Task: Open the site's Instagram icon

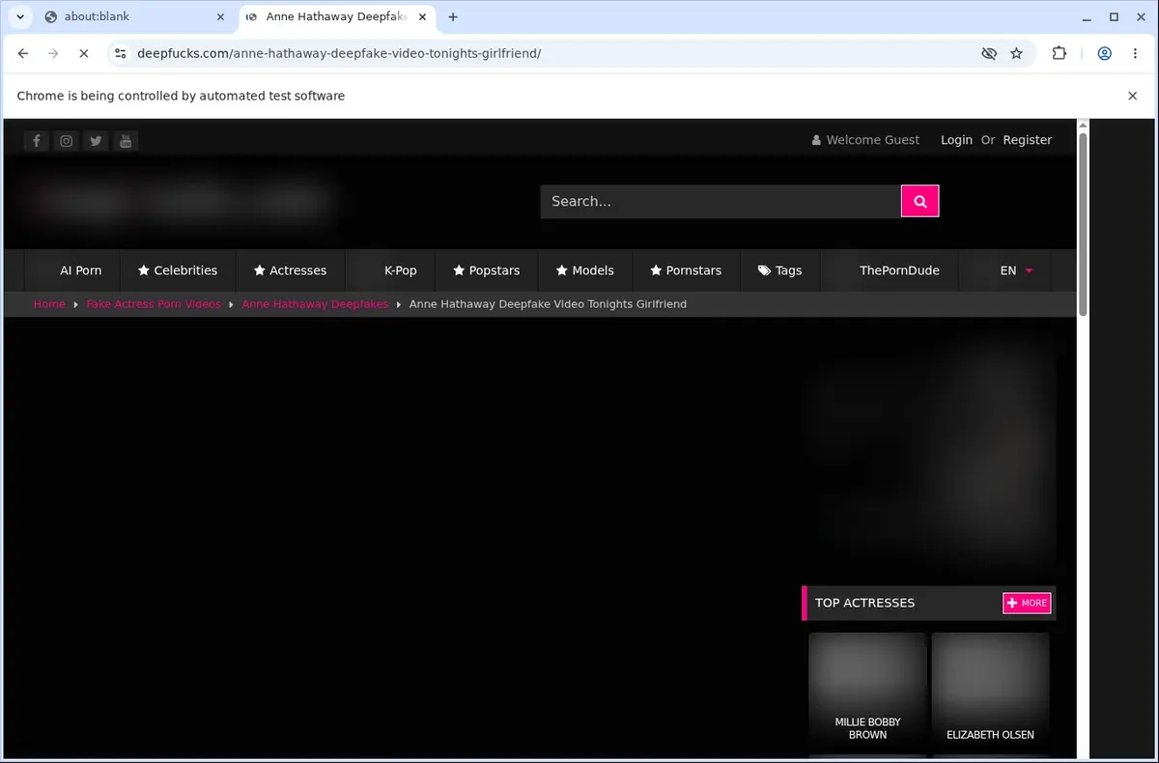Action: click(x=66, y=141)
